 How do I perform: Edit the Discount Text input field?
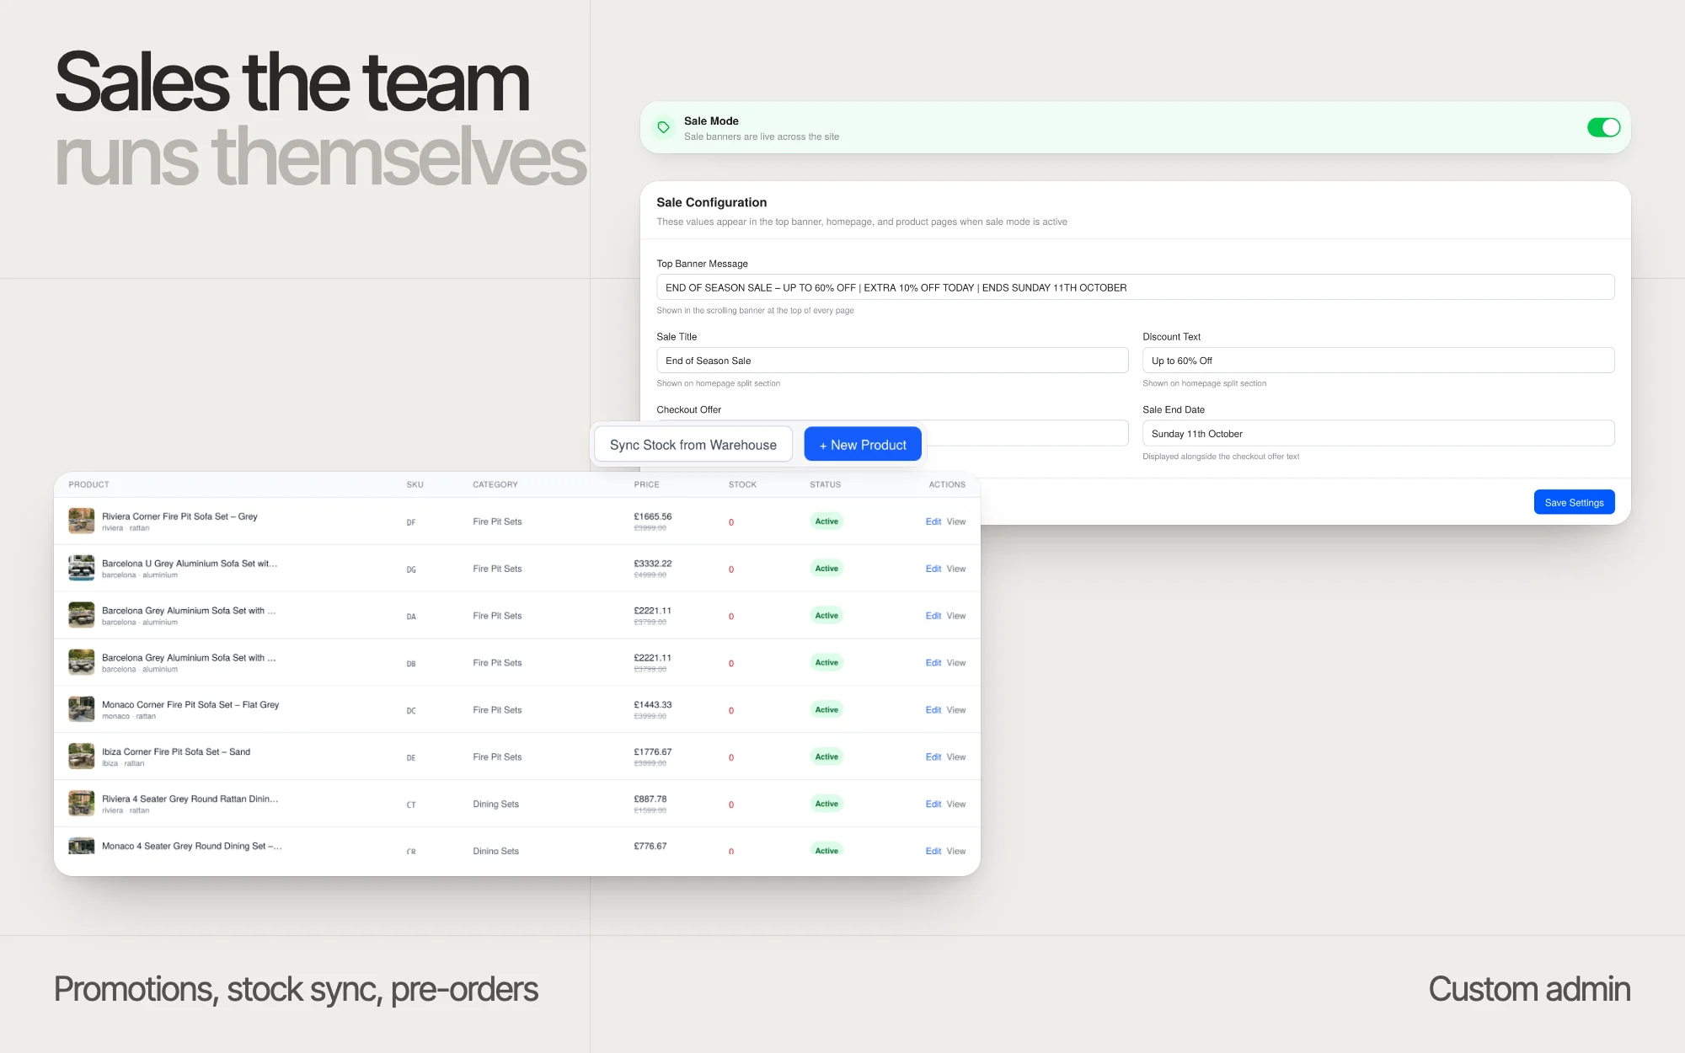1378,361
